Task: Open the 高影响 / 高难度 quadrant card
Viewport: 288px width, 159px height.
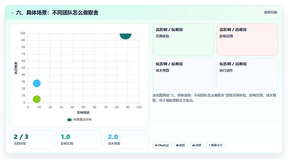Action: 247,40
